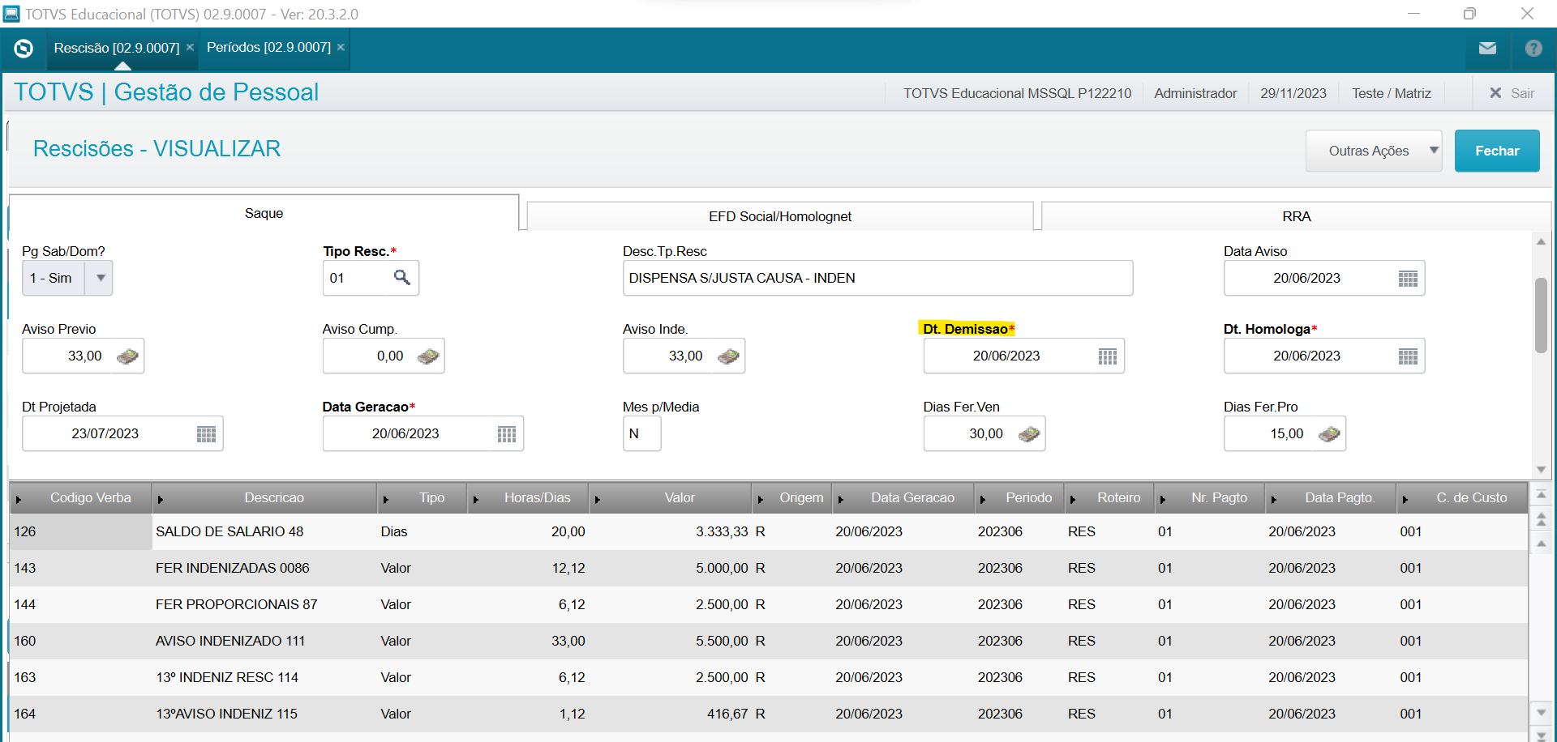Screen dimensions: 1557x742
Task: Click the Tipo Resc. magnifier search icon
Action: pyautogui.click(x=401, y=278)
